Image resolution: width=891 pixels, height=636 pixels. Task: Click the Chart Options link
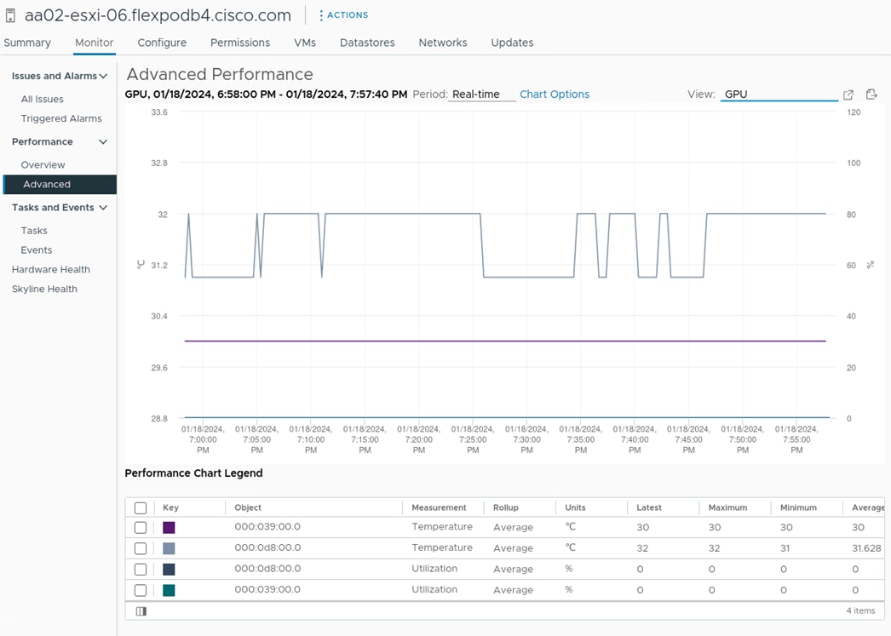(555, 95)
